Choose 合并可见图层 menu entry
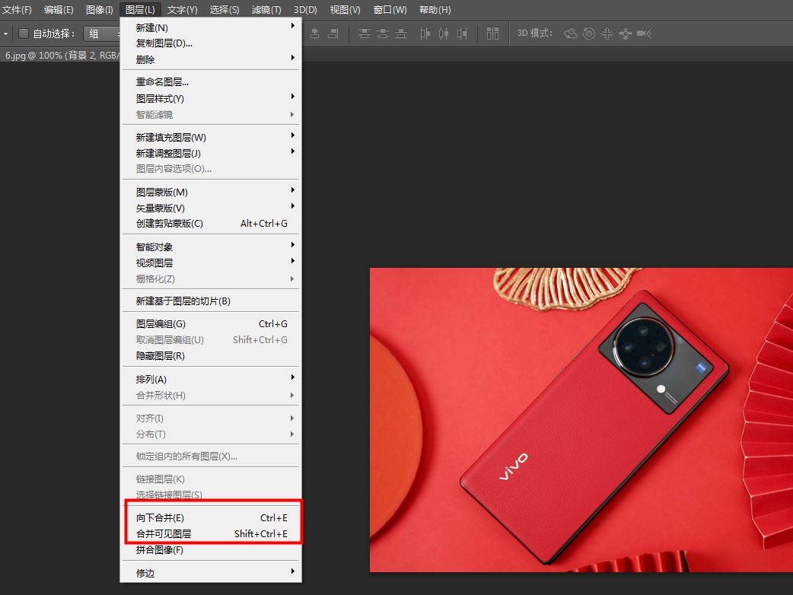The width and height of the screenshot is (793, 595). point(210,534)
